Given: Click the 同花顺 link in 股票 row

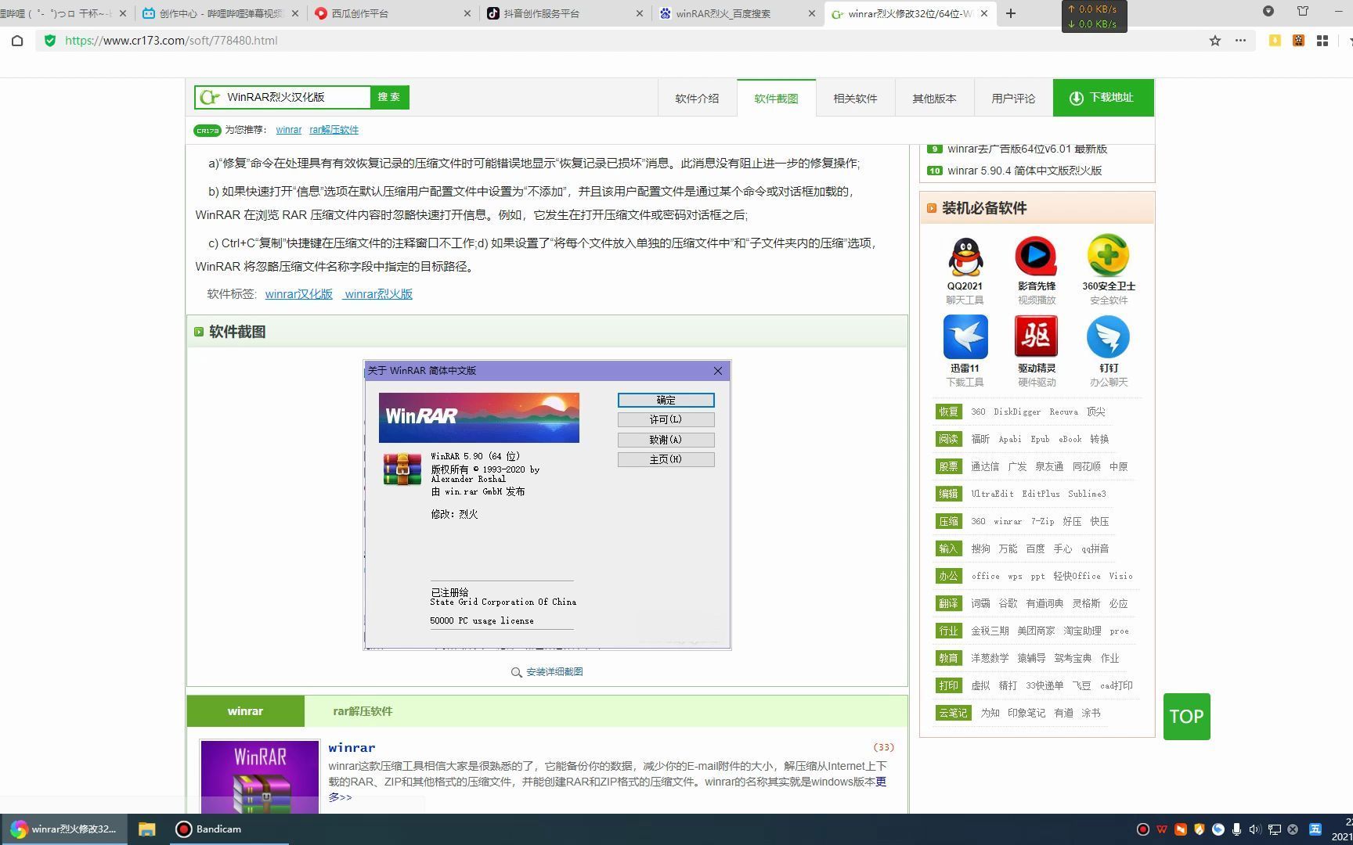Looking at the screenshot, I should coord(1086,466).
